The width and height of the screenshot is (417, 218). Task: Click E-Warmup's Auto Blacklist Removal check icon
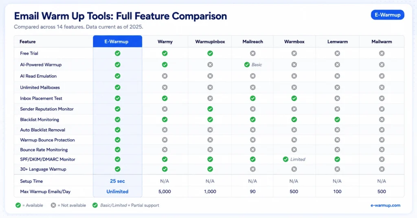point(117,130)
